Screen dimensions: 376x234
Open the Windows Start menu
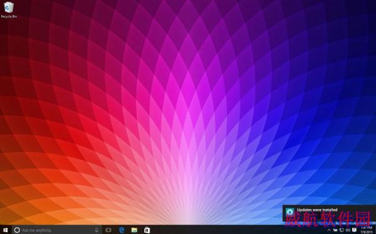5,230
